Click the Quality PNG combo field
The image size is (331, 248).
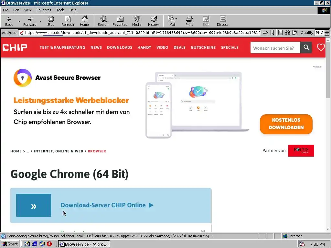click(319, 33)
